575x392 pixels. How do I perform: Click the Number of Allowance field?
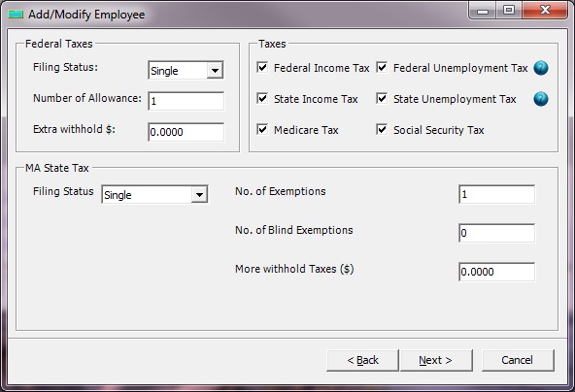186,101
